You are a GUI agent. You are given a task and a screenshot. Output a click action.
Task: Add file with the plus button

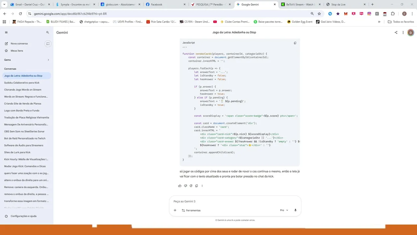click(x=175, y=210)
